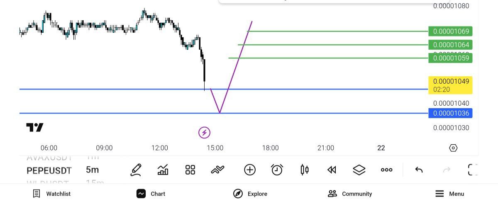Open chart settings hexagon icon on time axis

pyautogui.click(x=453, y=148)
